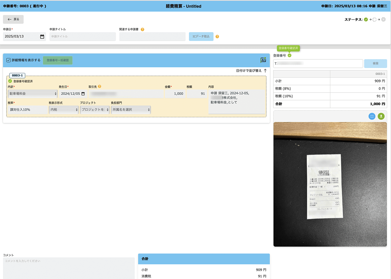Open the 税表示形式 内税 dropdown

64,110
